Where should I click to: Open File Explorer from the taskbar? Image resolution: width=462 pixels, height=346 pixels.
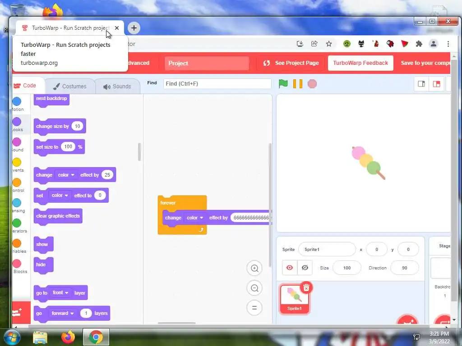pyautogui.click(x=40, y=338)
